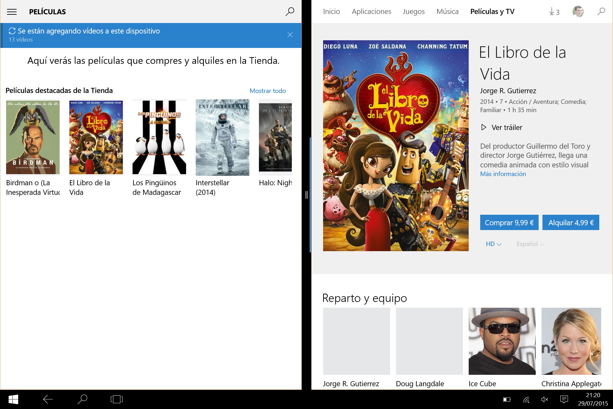Open the Interstellar movie thumbnail
This screenshot has height=409, width=613.
[x=222, y=137]
